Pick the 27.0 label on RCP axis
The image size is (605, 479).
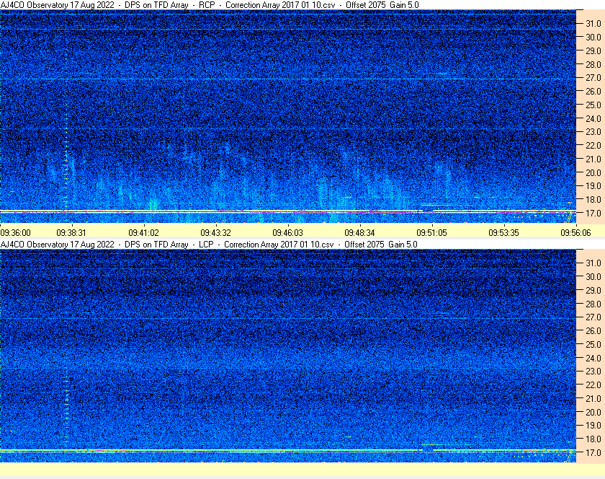click(593, 78)
